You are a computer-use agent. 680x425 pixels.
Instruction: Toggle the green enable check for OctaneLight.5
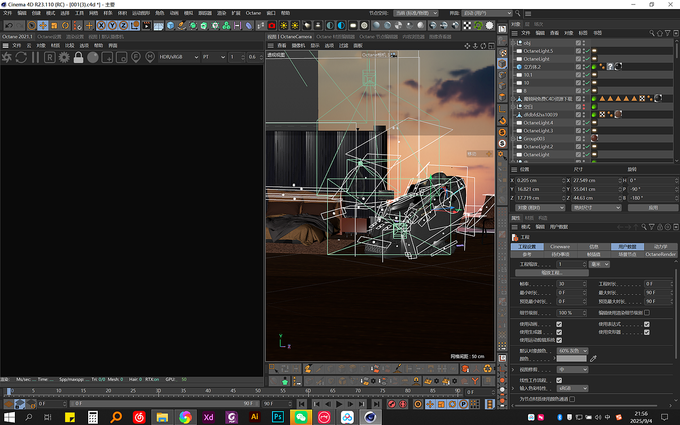587,51
